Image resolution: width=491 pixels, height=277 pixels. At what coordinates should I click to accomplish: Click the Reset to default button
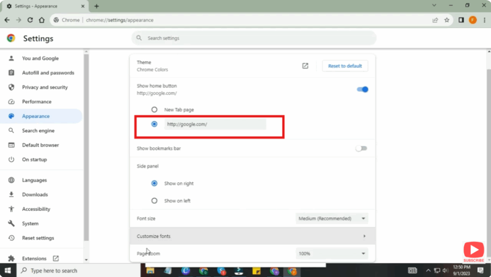tap(345, 66)
